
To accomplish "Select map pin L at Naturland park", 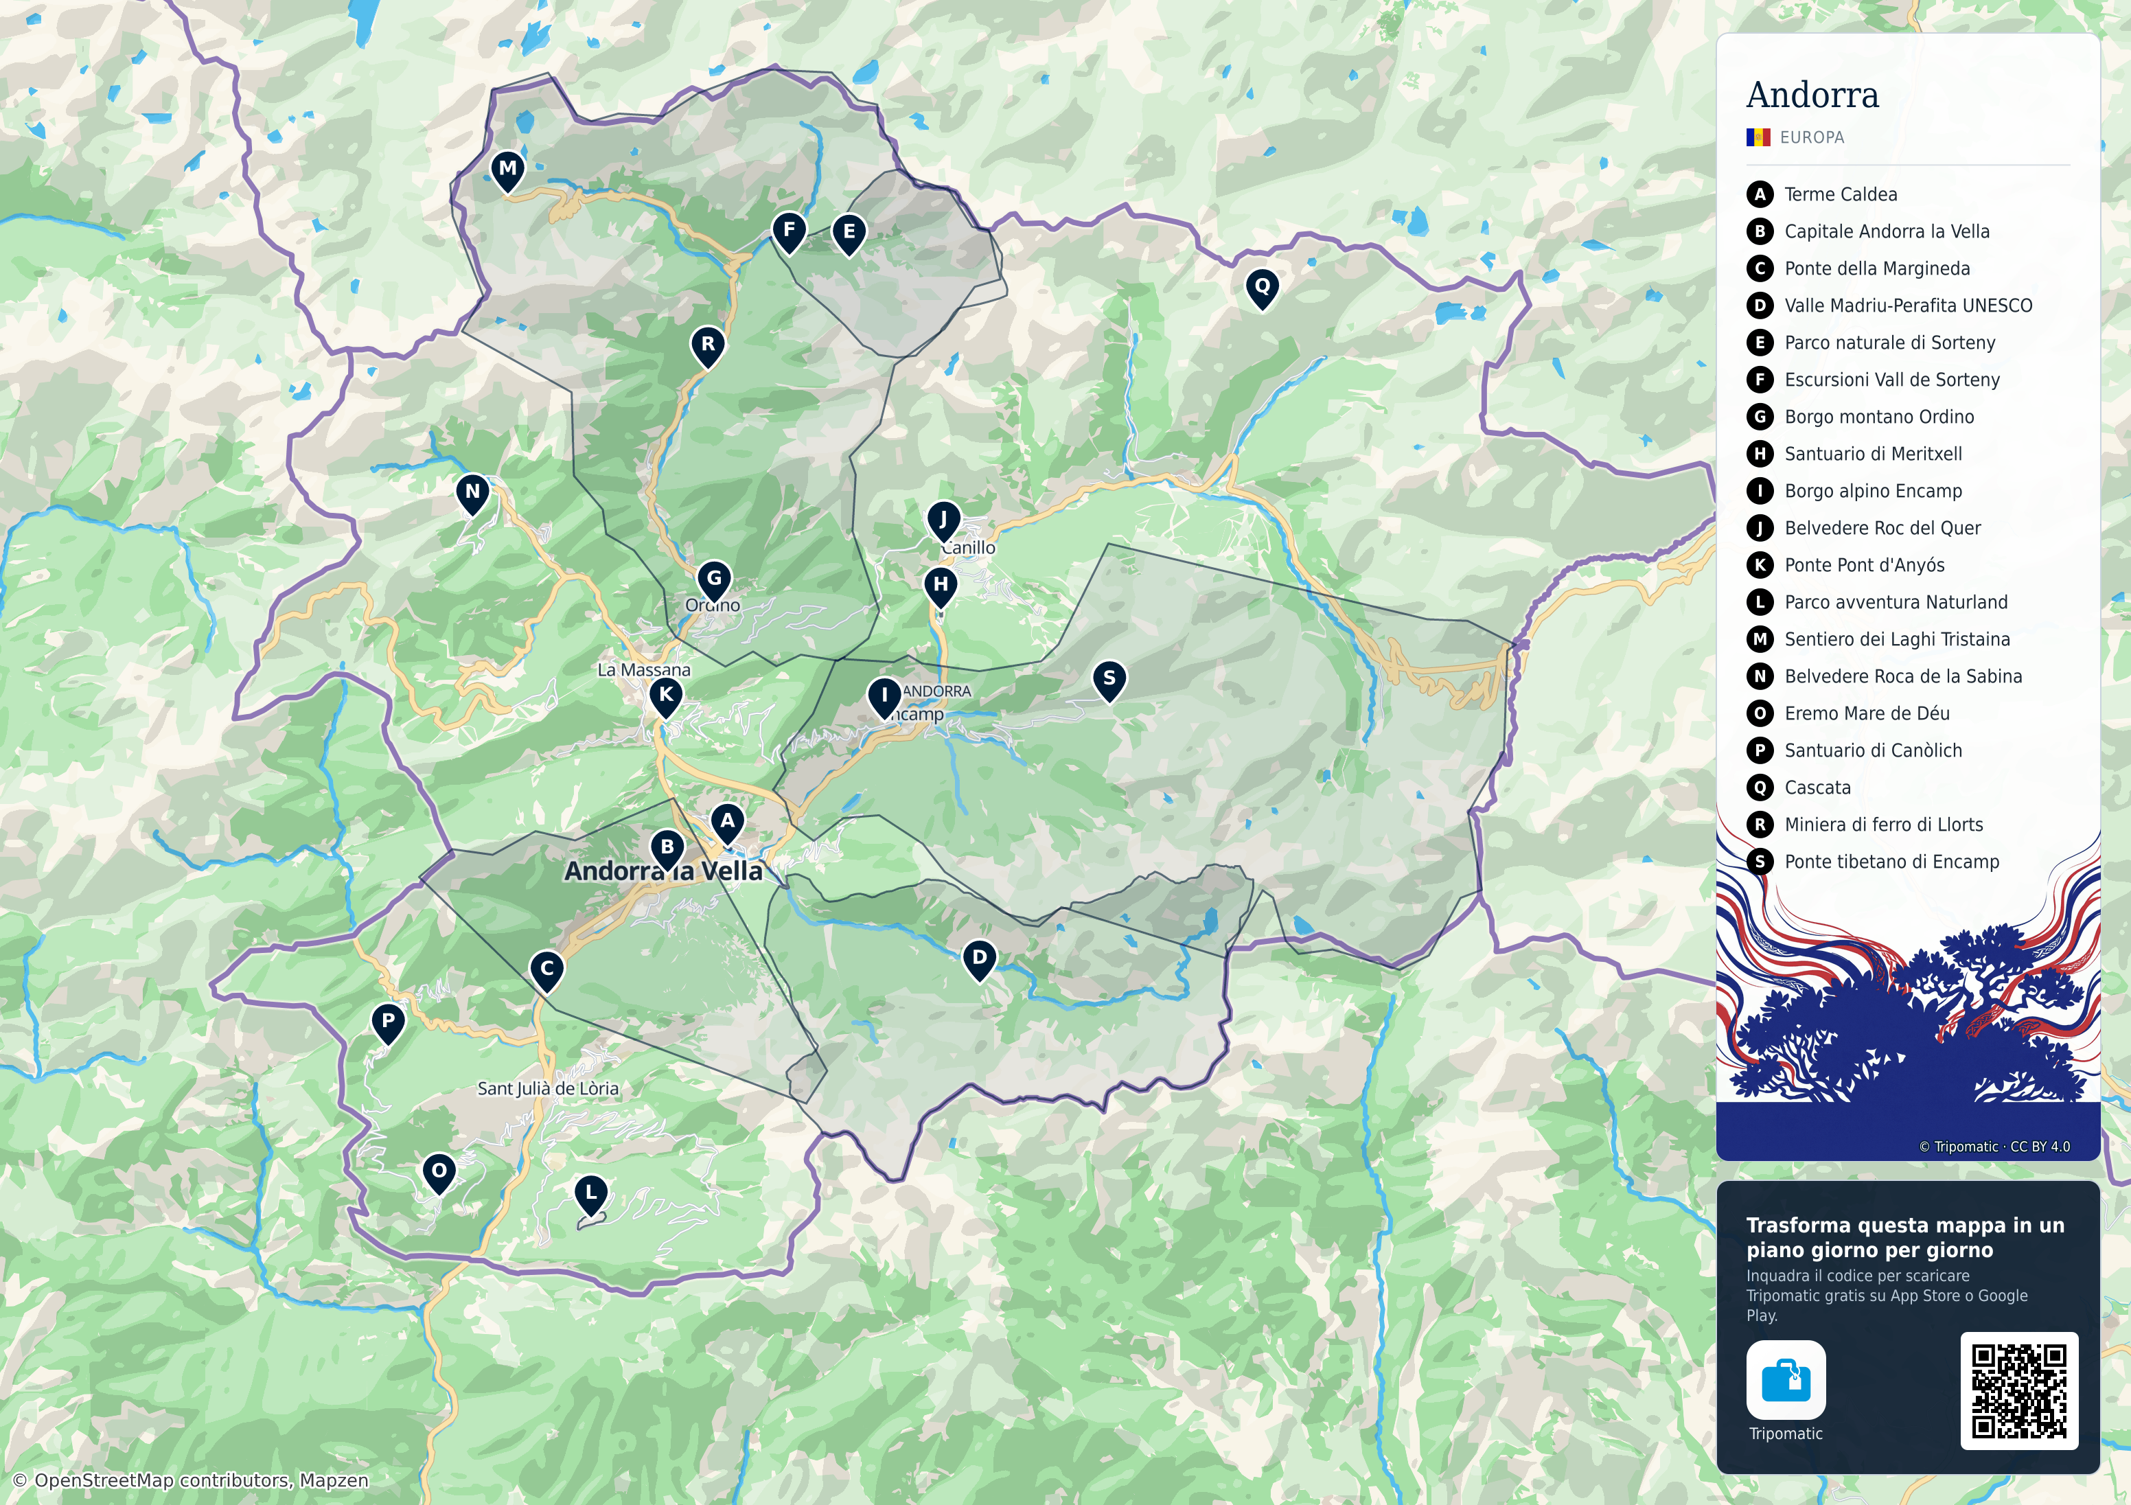I will (591, 1196).
